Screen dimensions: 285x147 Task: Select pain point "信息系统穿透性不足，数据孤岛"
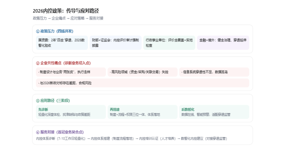214,72
